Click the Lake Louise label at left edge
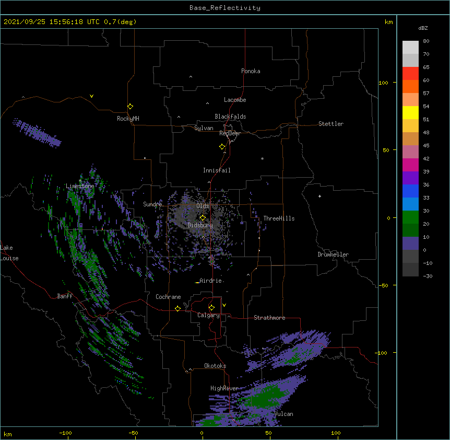The width and height of the screenshot is (450, 440). coord(9,253)
